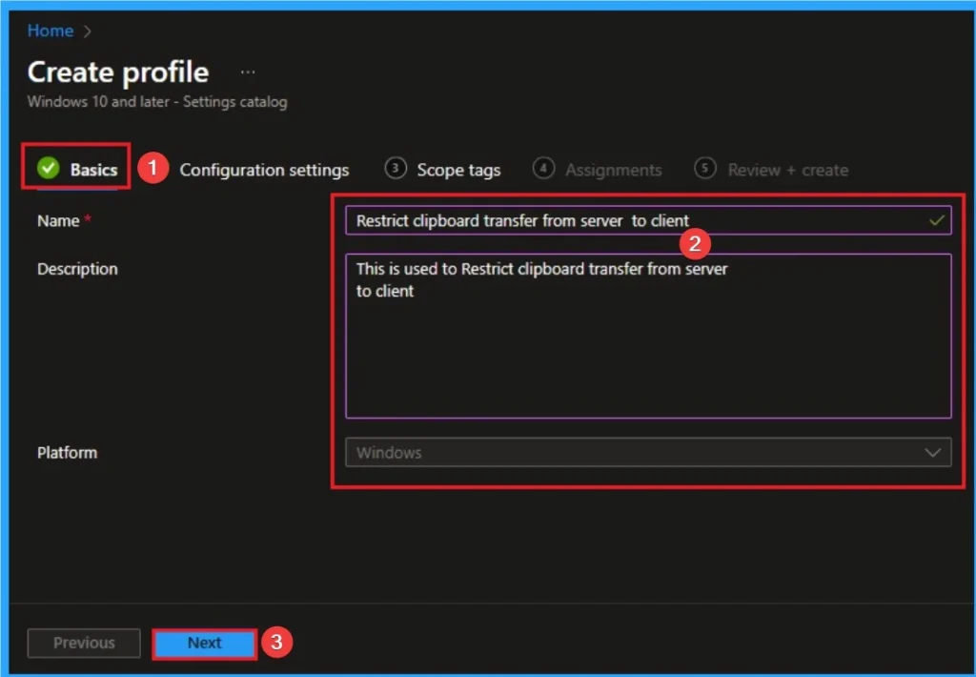976x677 pixels.
Task: Click the breadcrumb chevron after Home
Action: point(85,31)
